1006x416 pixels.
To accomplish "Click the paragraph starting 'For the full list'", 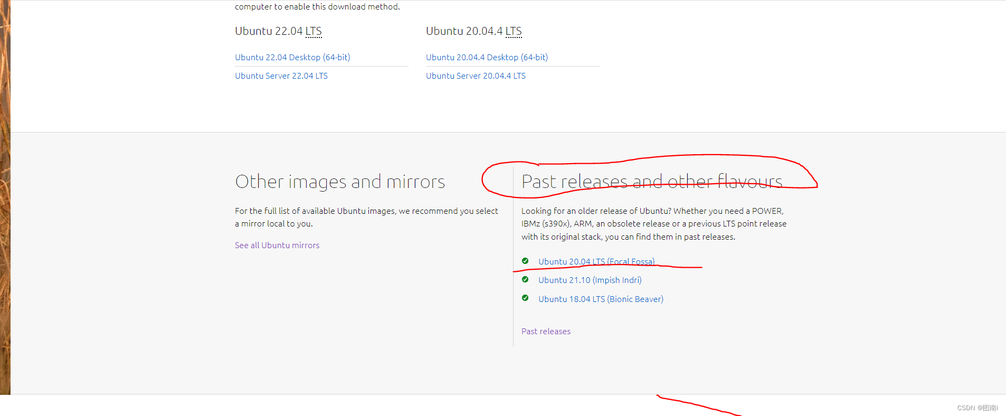I will point(366,217).
